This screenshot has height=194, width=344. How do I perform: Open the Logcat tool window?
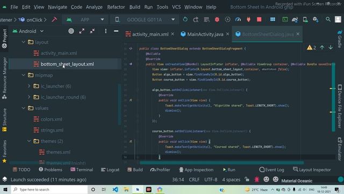pyautogui.click(x=110, y=170)
